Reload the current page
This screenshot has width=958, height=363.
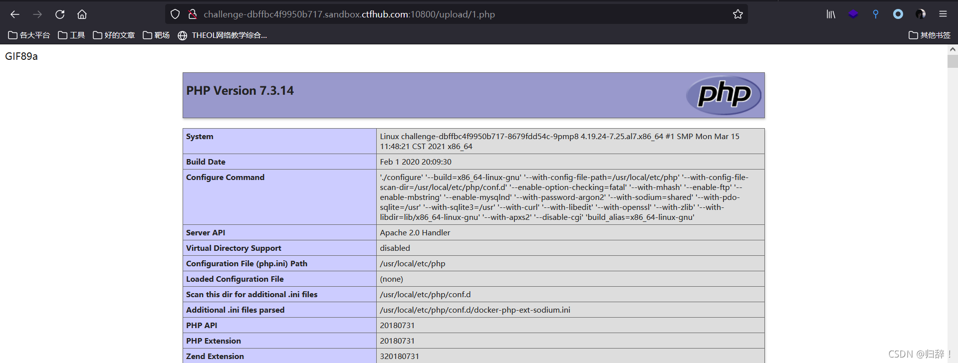click(60, 14)
